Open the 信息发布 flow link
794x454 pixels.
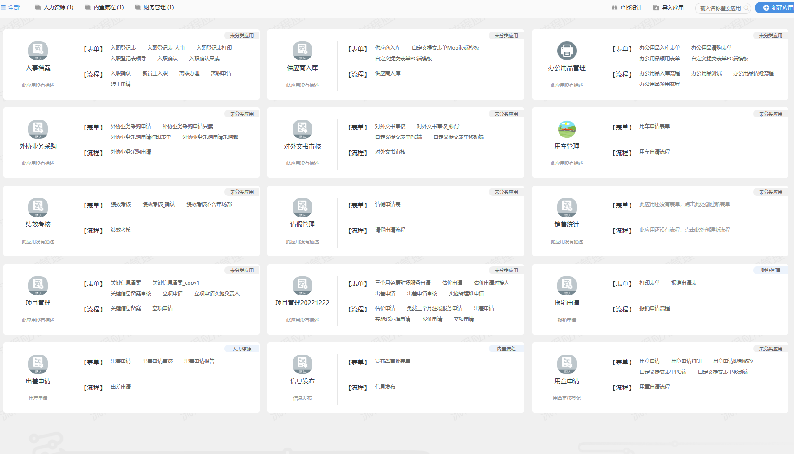(x=385, y=387)
